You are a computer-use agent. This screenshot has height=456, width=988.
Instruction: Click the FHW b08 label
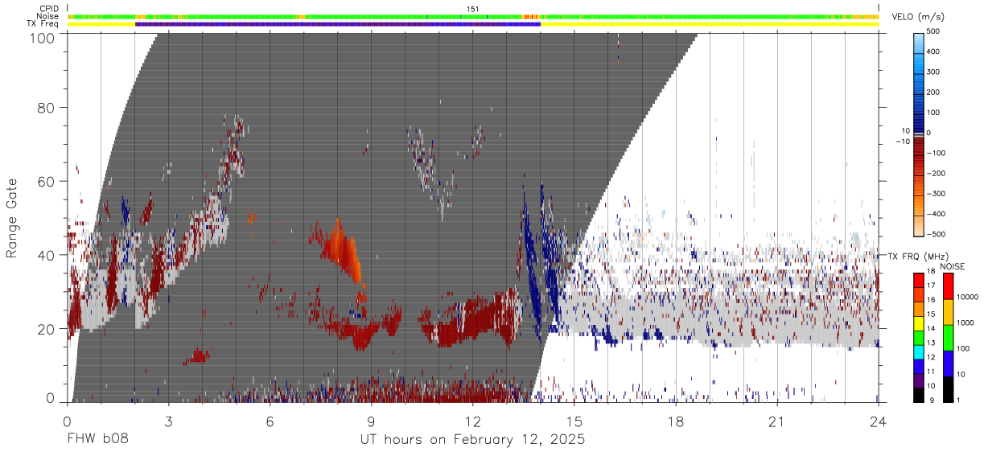tap(97, 439)
